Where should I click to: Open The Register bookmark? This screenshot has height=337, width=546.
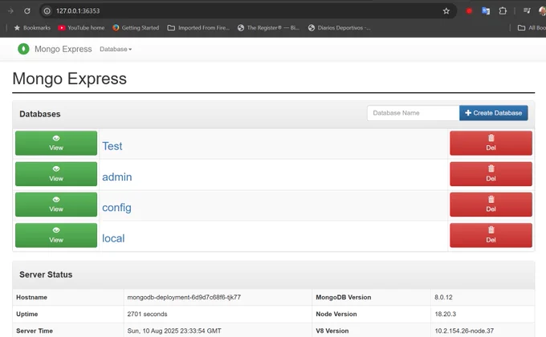(268, 27)
